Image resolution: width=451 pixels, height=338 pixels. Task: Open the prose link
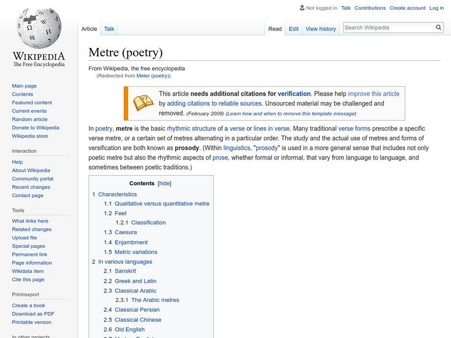220,158
